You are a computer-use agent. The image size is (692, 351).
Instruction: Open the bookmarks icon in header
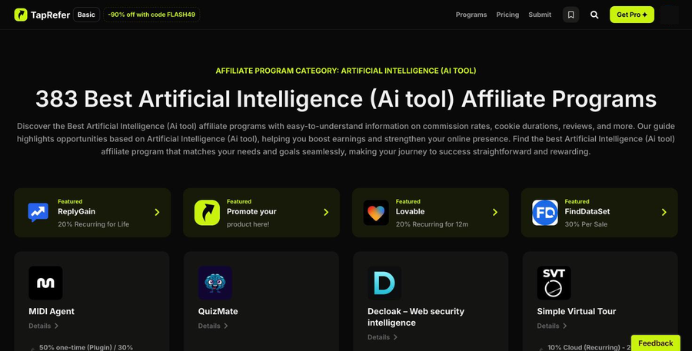coord(571,15)
